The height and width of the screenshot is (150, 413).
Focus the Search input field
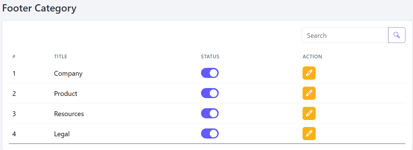345,35
